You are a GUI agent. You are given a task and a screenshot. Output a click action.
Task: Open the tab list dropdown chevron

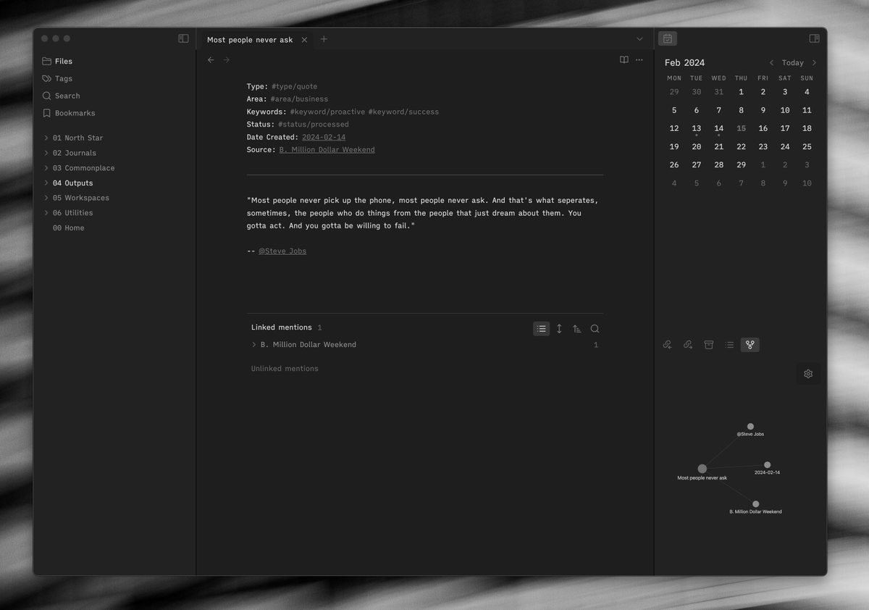tap(639, 39)
